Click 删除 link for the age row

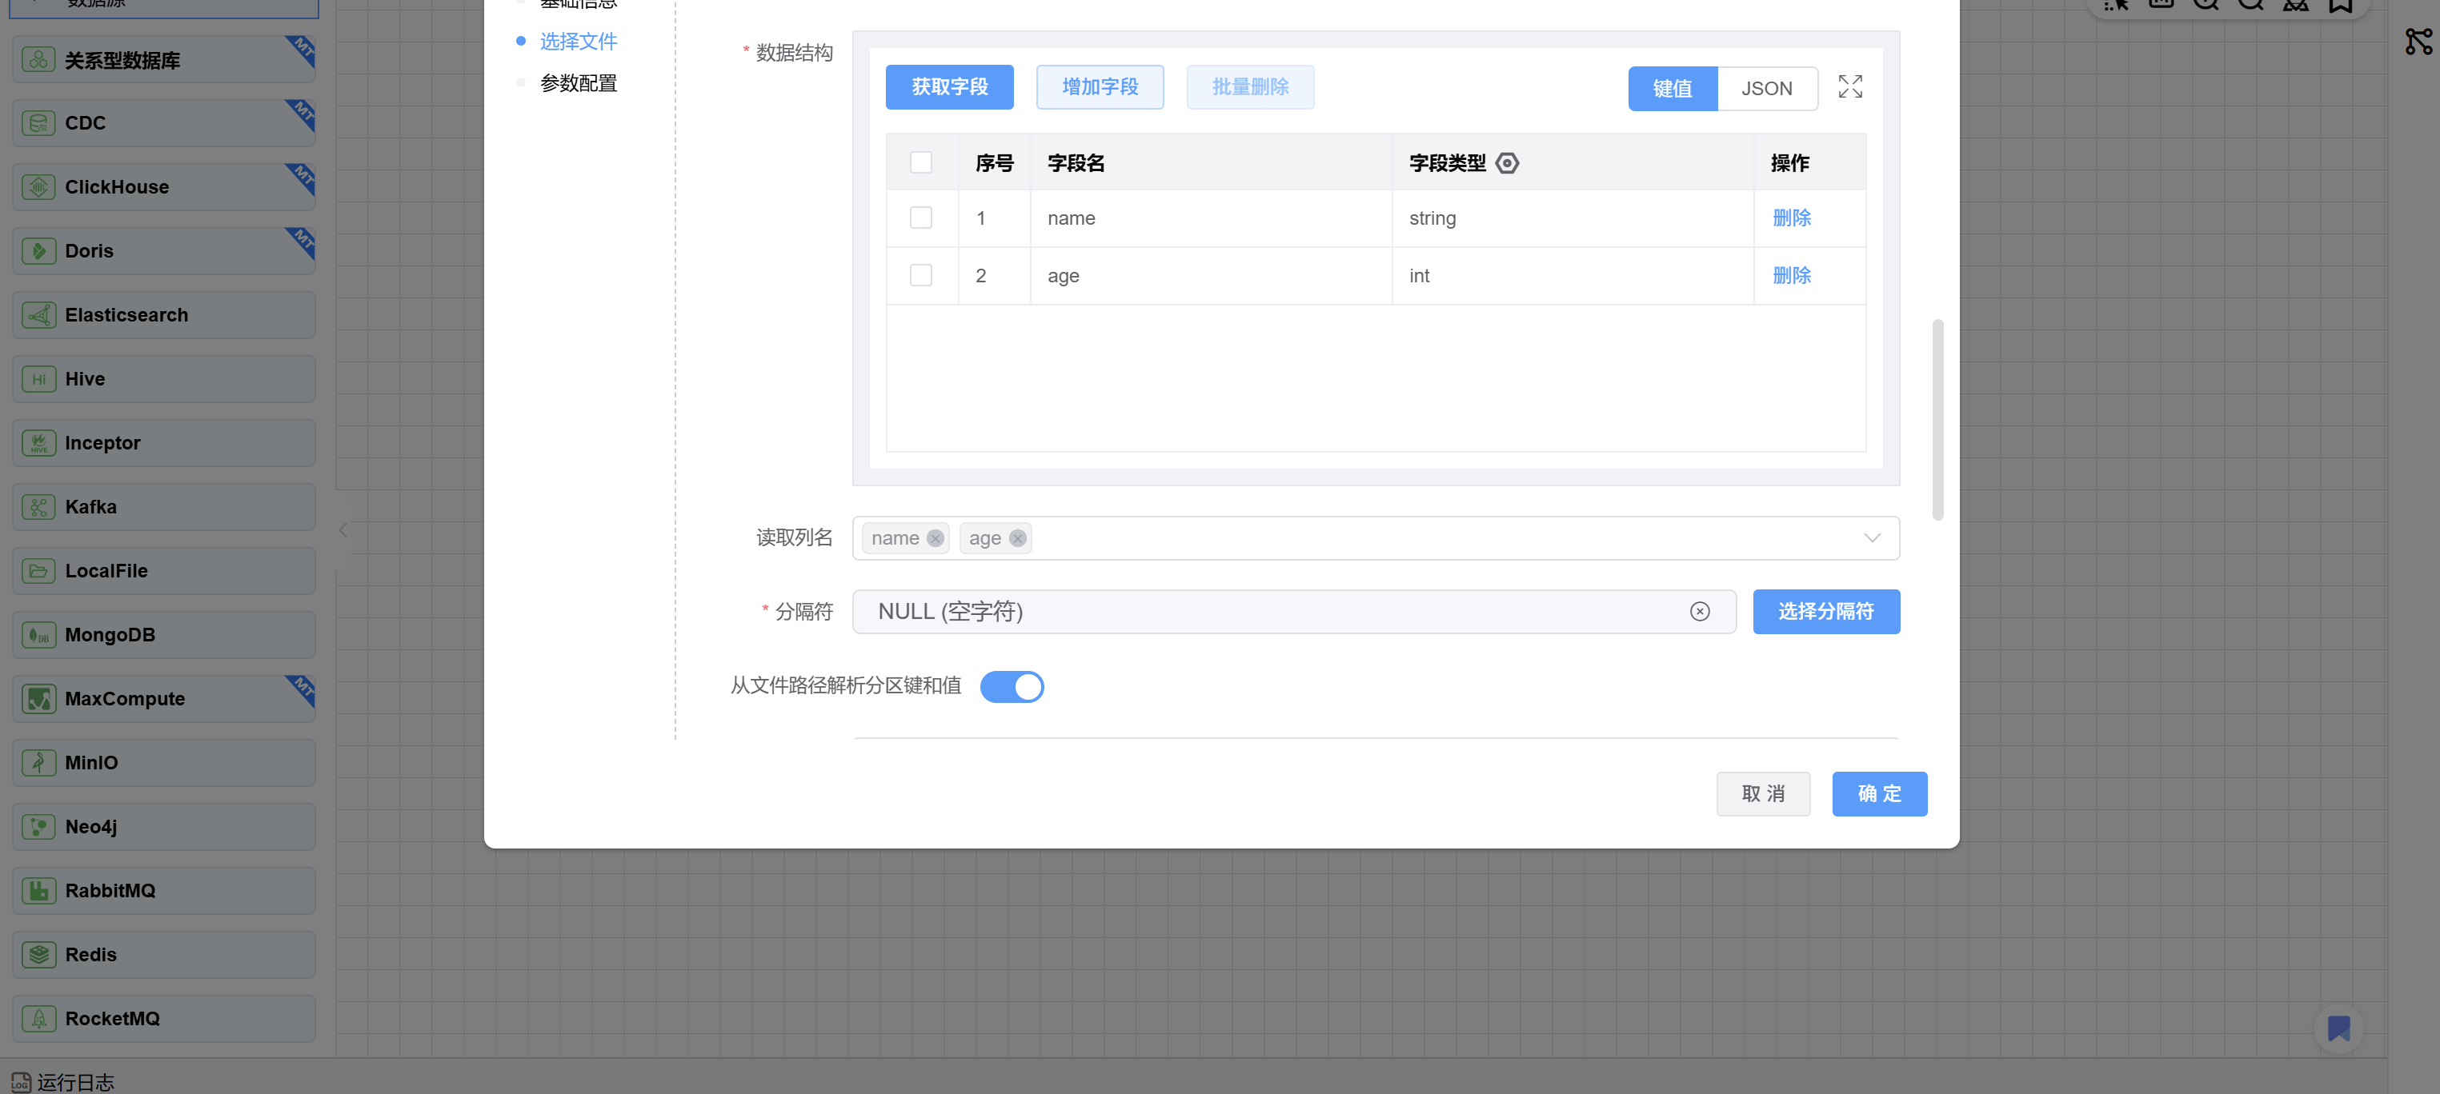[1790, 275]
